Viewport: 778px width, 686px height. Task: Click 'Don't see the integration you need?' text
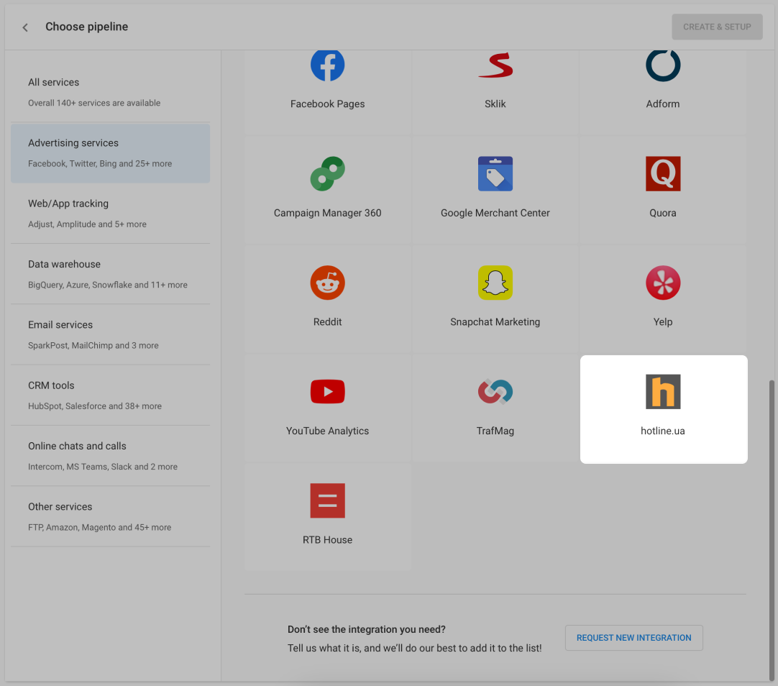[367, 629]
